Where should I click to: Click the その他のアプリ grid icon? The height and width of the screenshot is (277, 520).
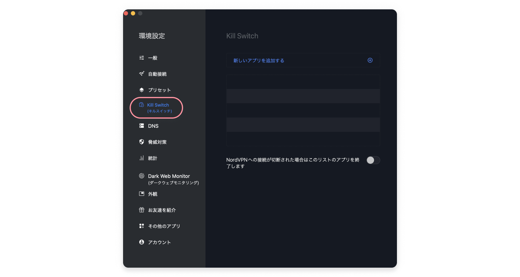(141, 226)
